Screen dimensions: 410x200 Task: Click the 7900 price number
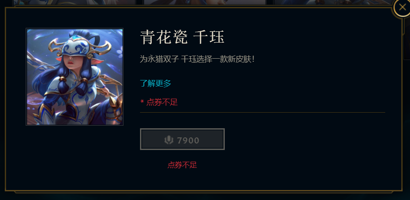[x=188, y=140]
